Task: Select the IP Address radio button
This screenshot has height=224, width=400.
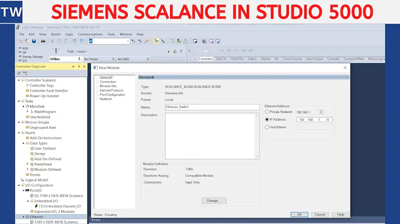Action: click(267, 119)
